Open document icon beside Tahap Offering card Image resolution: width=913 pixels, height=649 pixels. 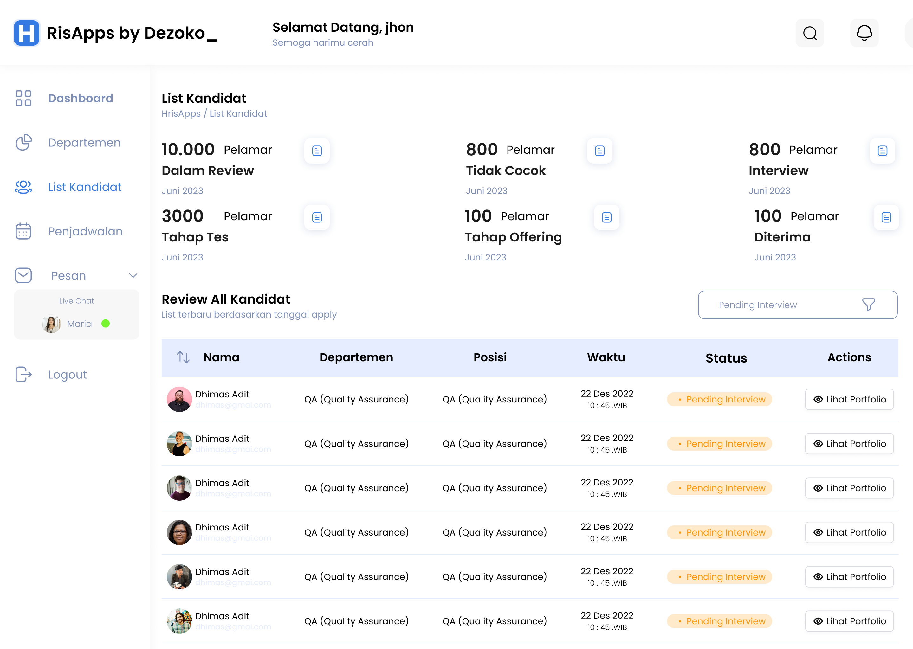tap(606, 217)
